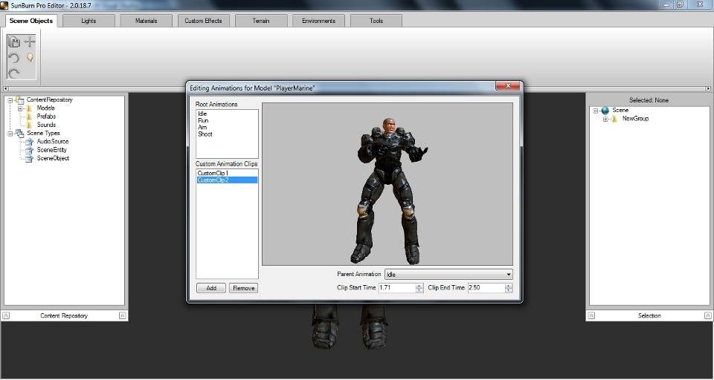Viewport: 714px width, 380px height.
Task: Click the light bulb icon in toolbar
Action: (x=30, y=58)
